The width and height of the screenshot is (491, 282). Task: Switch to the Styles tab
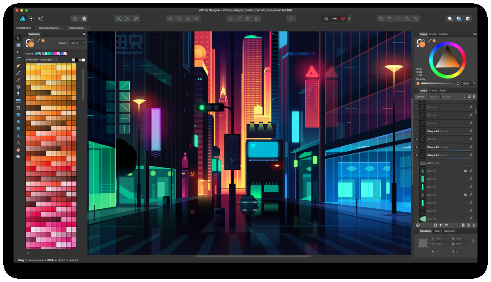(x=443, y=90)
